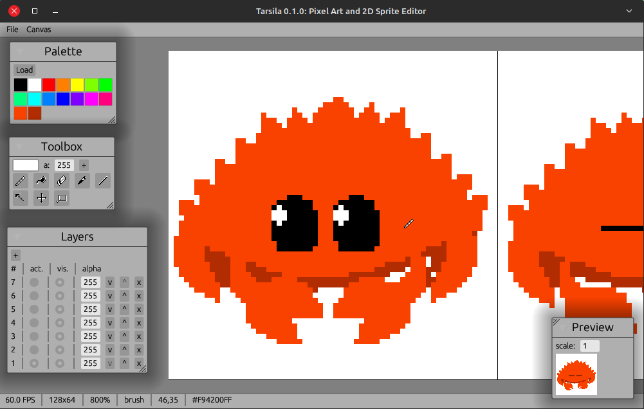This screenshot has width=644, height=409.
Task: Set layer 4 as active
Action: pos(34,323)
